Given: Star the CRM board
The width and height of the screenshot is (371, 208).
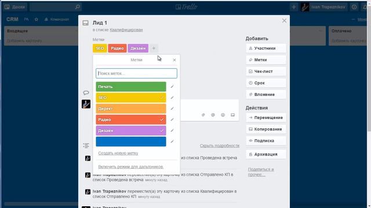Looking at the screenshot, I should [x=36, y=19].
